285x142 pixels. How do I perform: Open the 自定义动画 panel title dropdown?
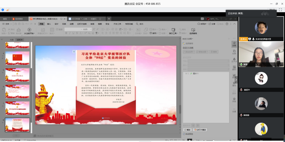click(x=188, y=39)
